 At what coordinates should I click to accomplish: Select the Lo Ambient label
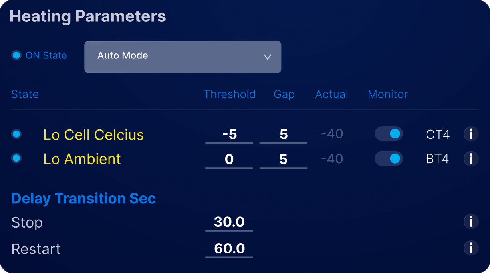[82, 159]
